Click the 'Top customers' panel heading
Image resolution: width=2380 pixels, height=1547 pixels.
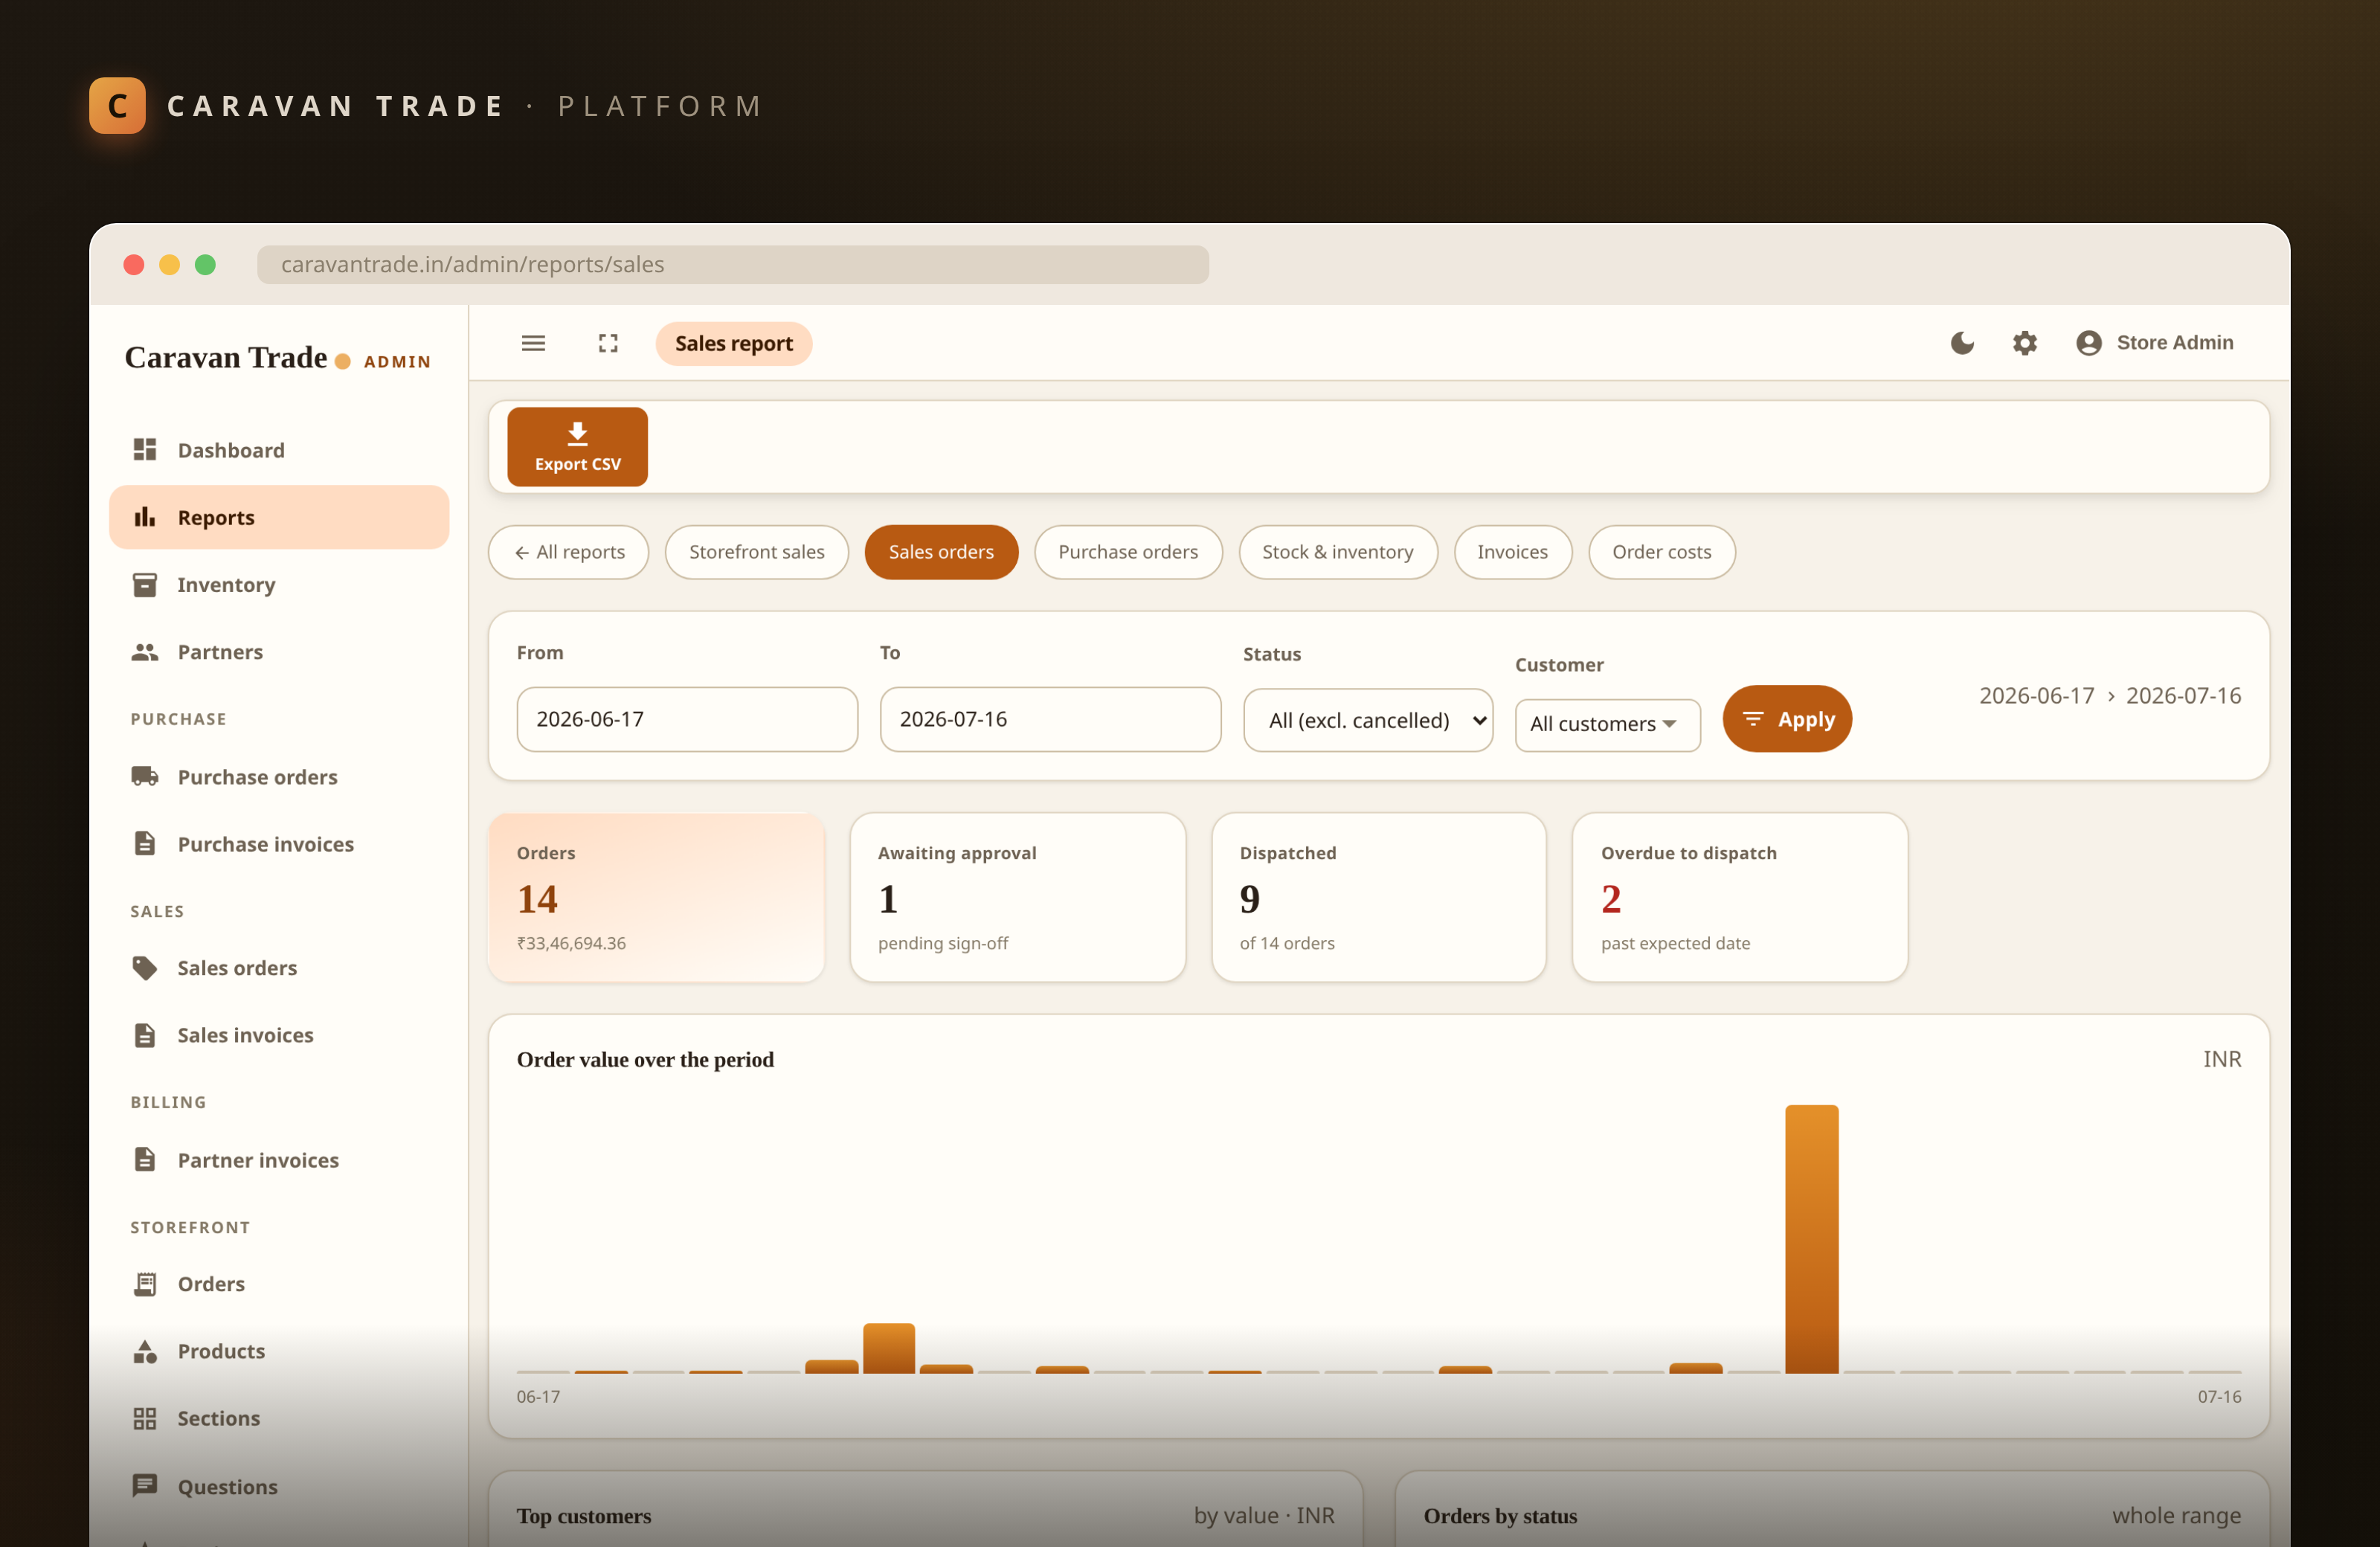(x=584, y=1515)
